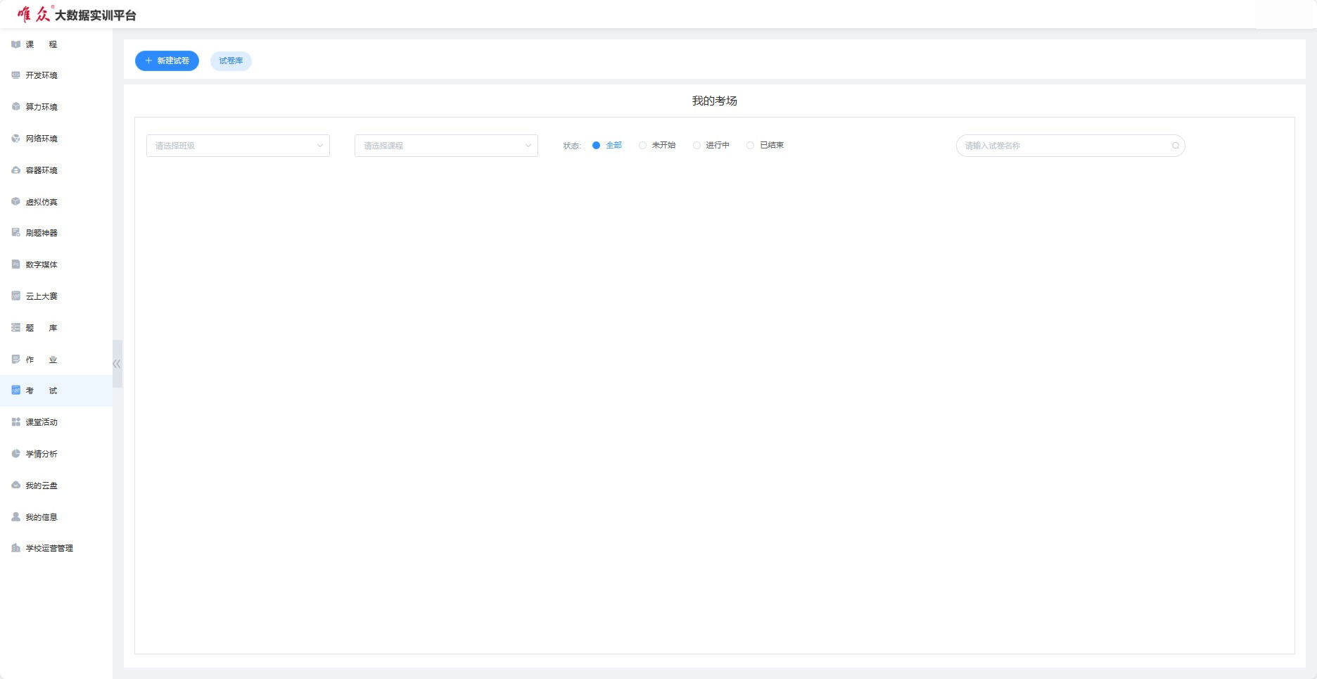Click the 算力环境 cube icon
The height and width of the screenshot is (679, 1317).
[x=15, y=107]
